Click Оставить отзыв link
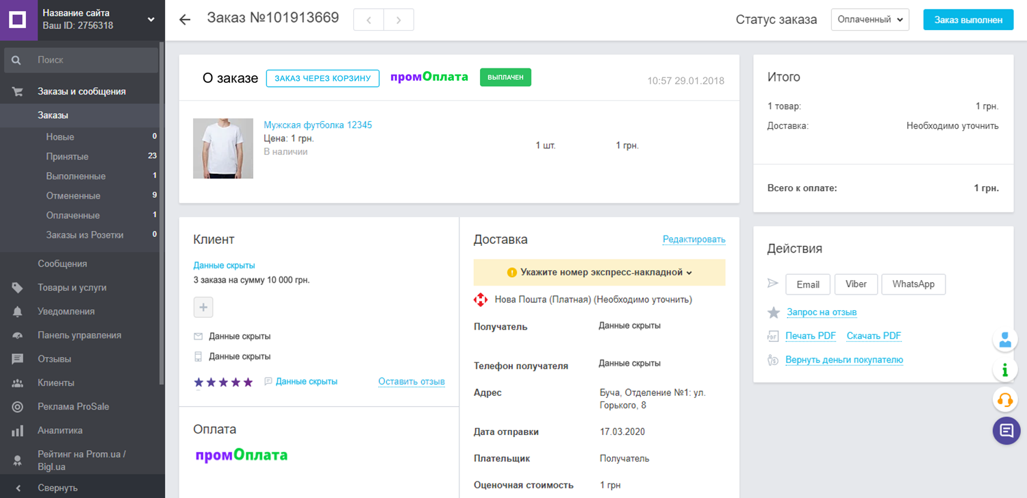 [x=411, y=382]
